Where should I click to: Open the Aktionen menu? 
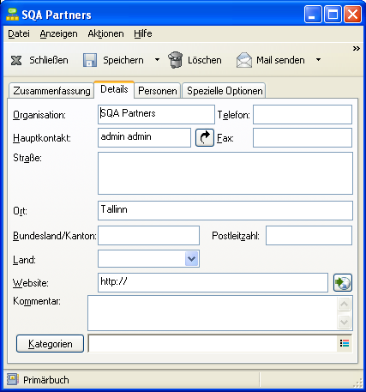coord(105,33)
